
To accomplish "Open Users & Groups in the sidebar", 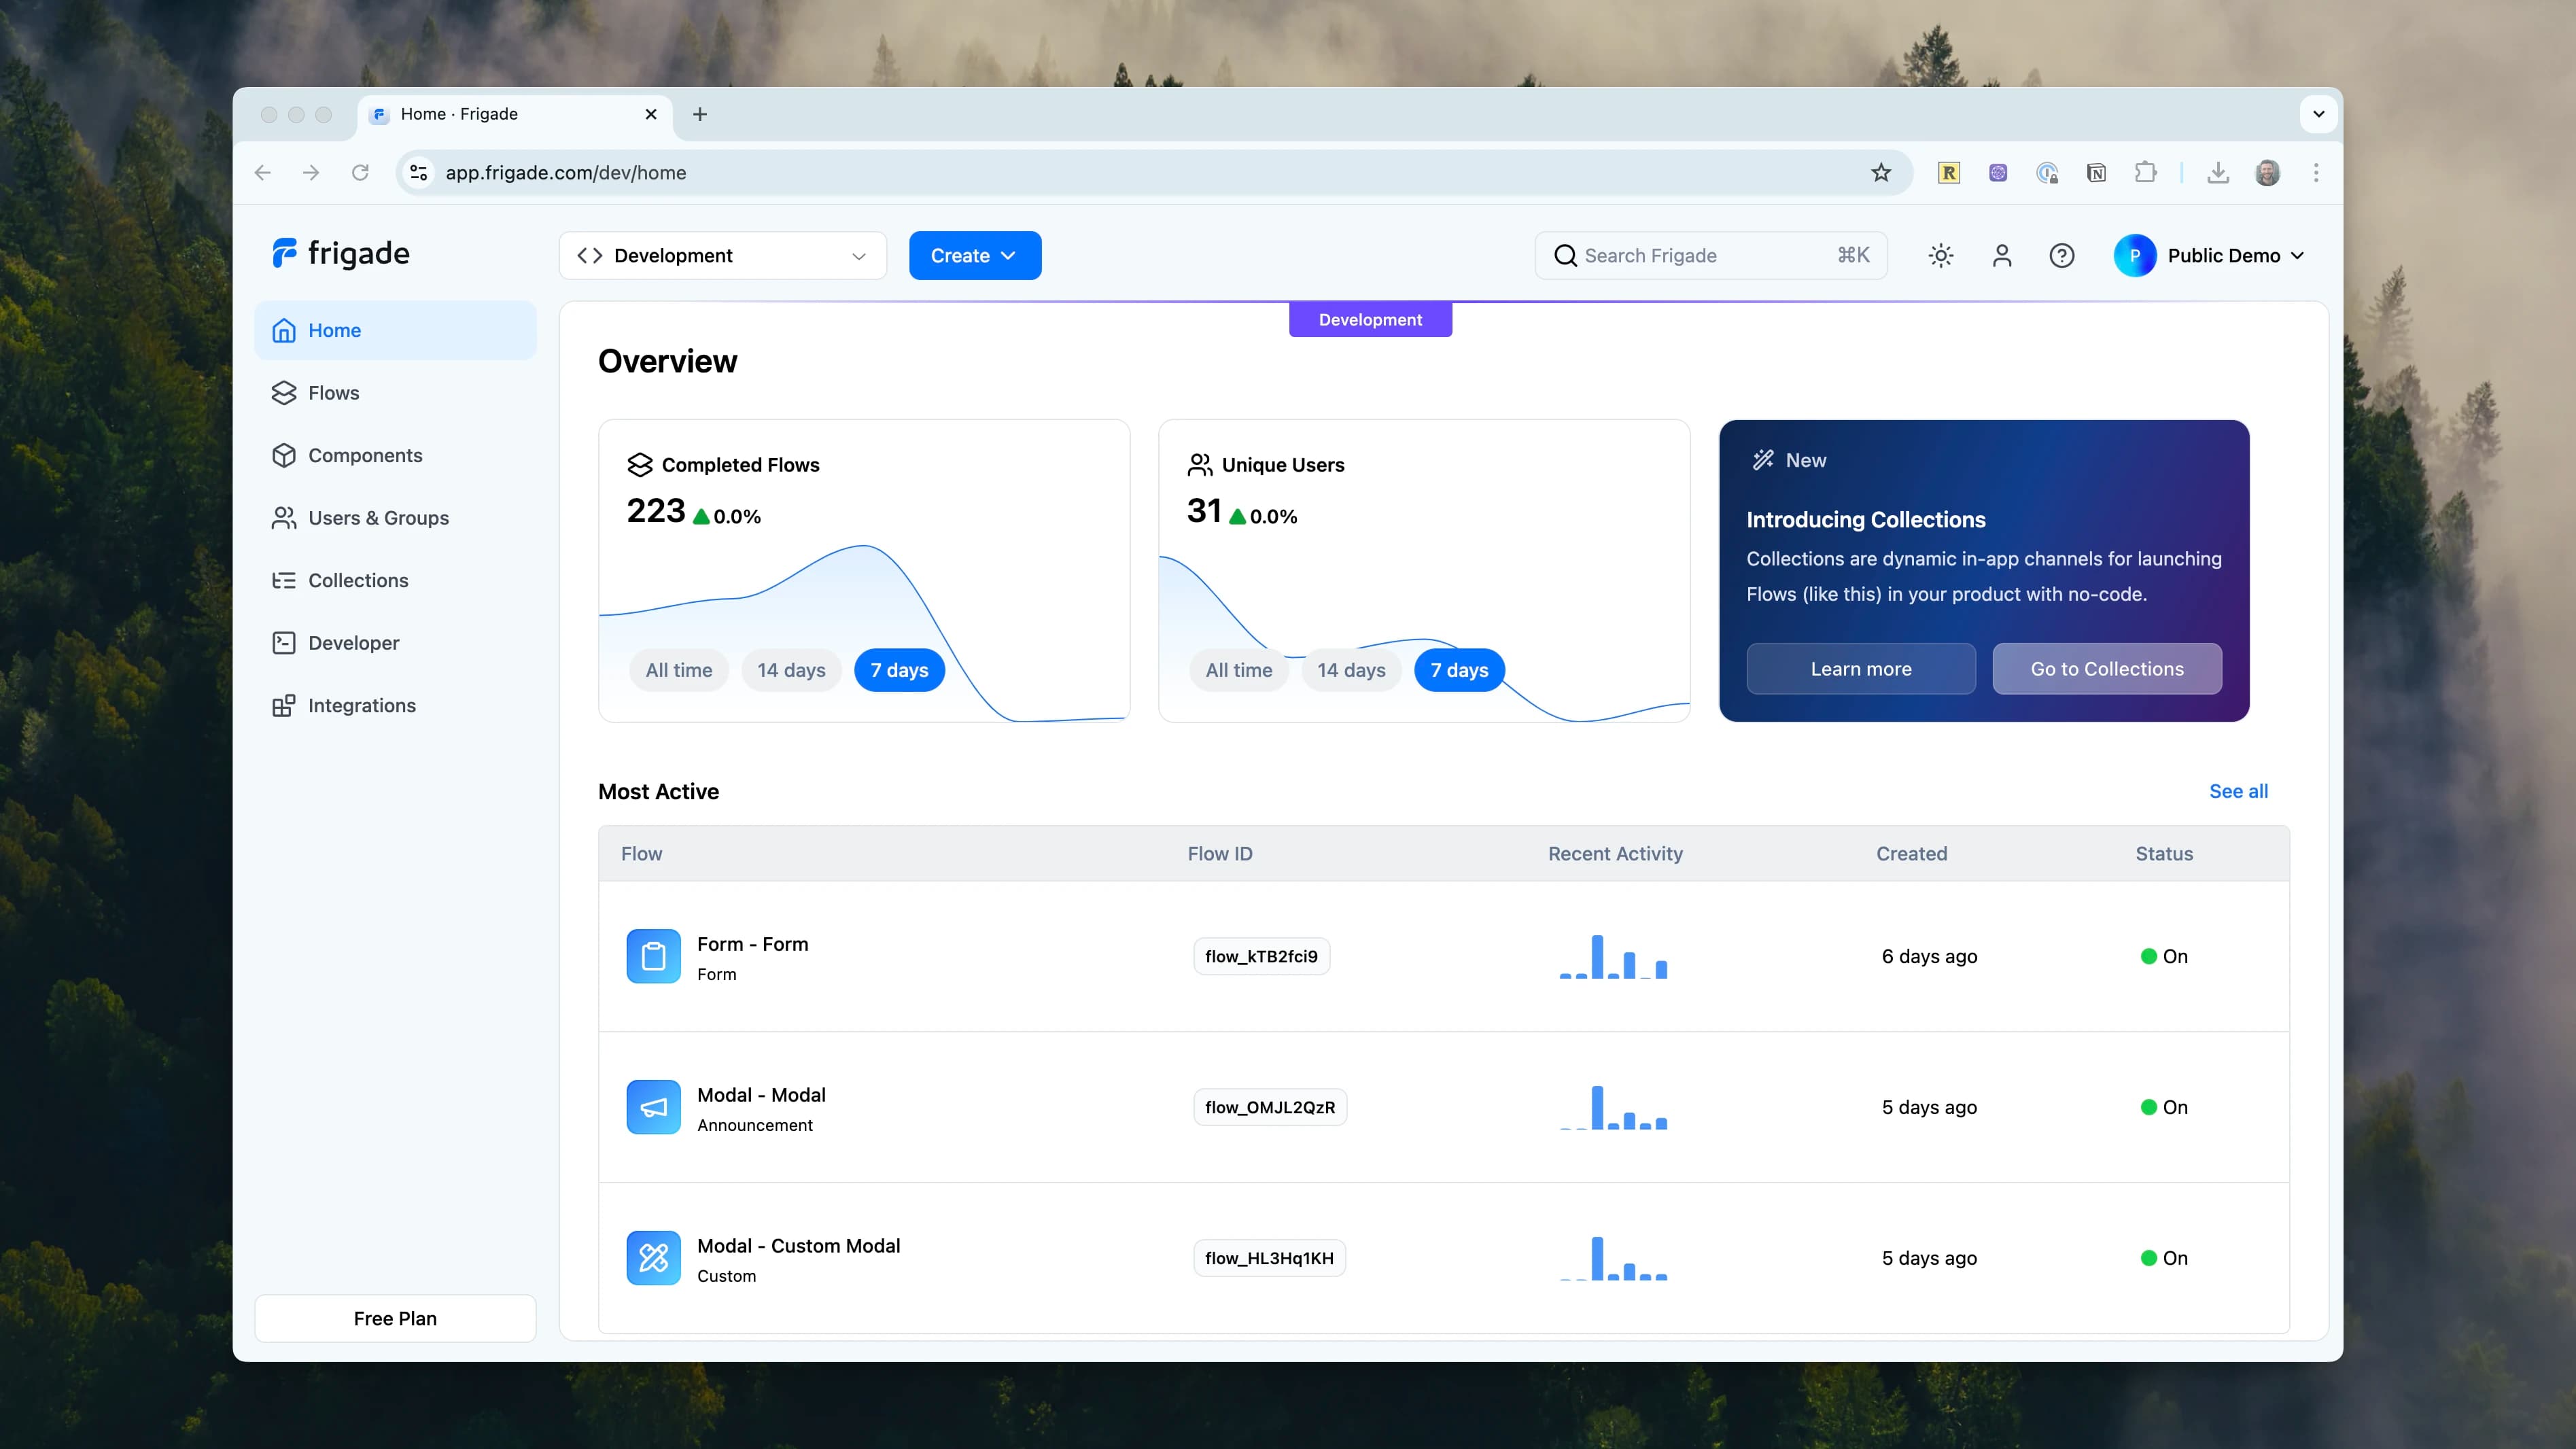I will pos(395,518).
